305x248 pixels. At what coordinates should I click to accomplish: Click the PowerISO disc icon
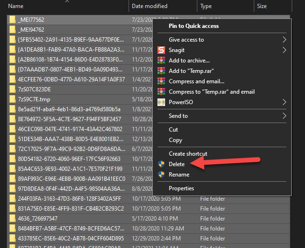pyautogui.click(x=161, y=102)
